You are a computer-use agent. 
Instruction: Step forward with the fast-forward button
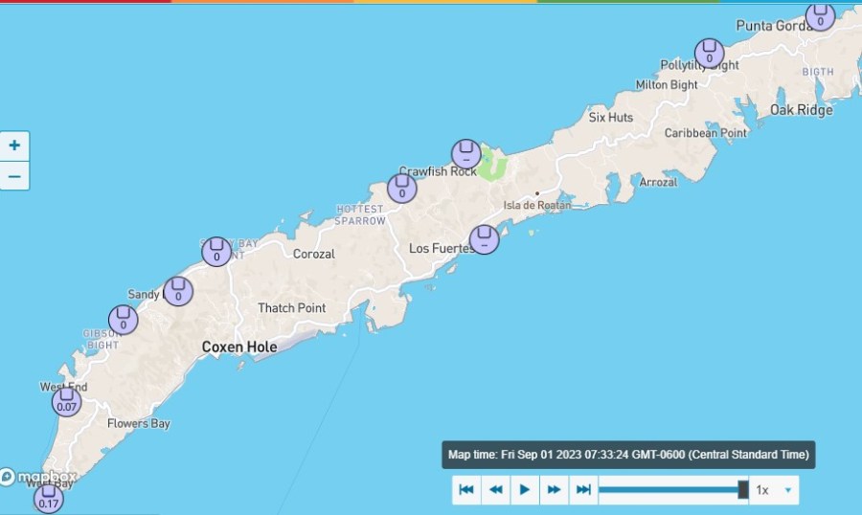coord(554,490)
